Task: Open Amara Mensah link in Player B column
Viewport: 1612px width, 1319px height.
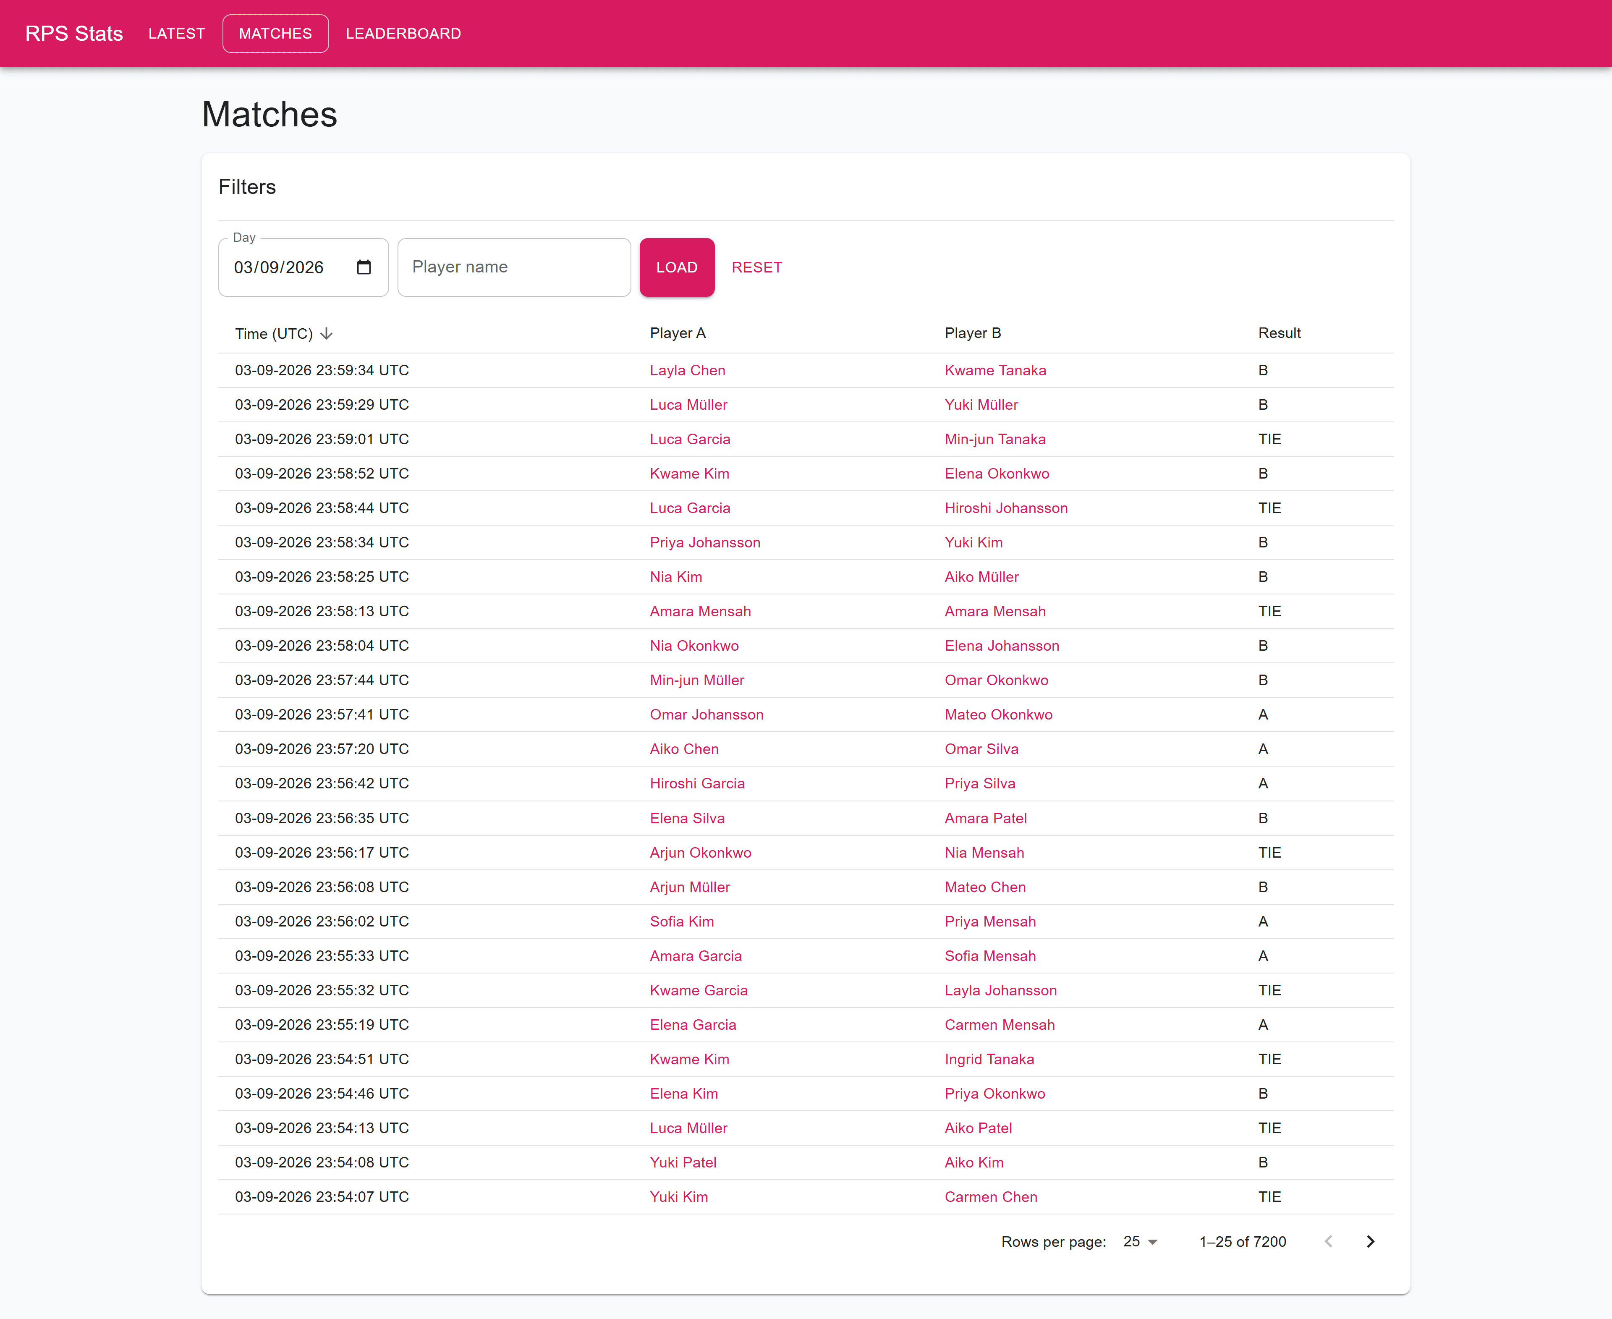Action: click(x=995, y=612)
